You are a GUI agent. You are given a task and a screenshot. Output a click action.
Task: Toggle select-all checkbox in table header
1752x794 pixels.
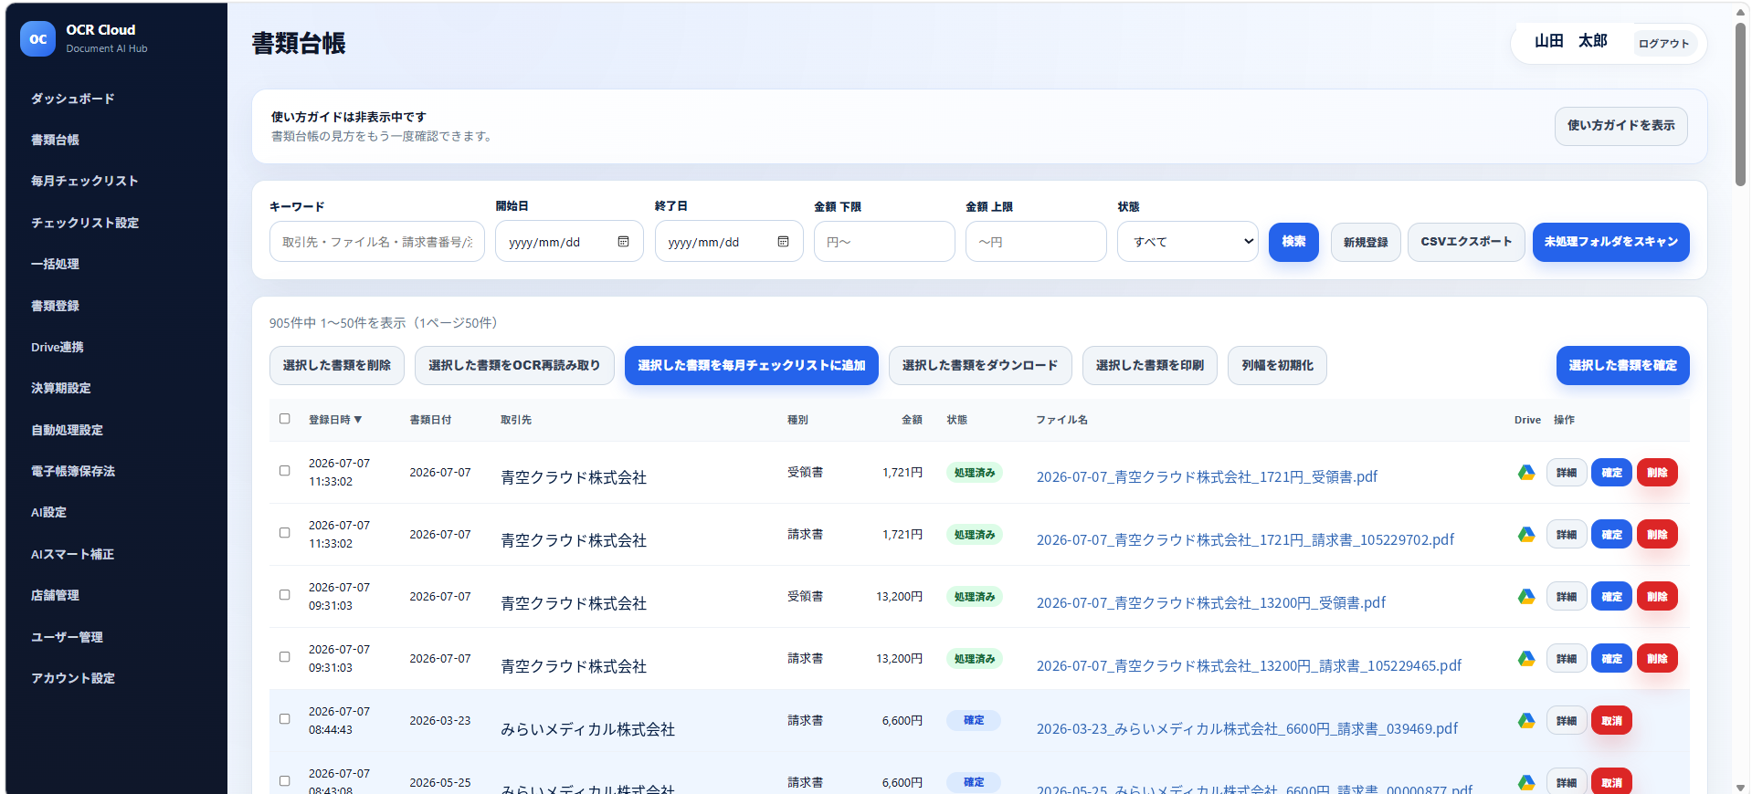285,419
